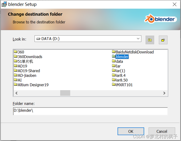This screenshot has width=181, height=141.
Task: Select the Altium Designer19 folder
Action: click(31, 85)
